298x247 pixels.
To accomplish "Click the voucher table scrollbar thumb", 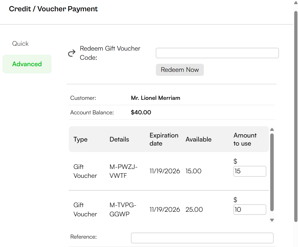I will point(272,172).
